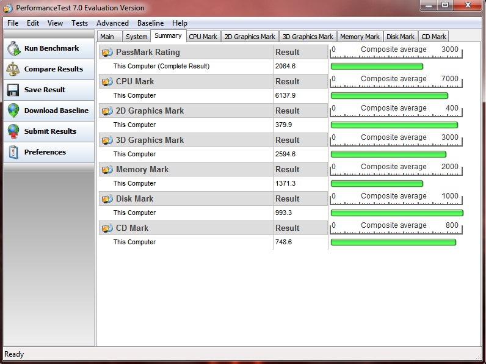
Task: Switch to the Memory Mark tab
Action: (x=360, y=37)
